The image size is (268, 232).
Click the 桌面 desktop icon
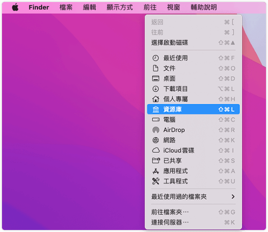tap(155, 79)
